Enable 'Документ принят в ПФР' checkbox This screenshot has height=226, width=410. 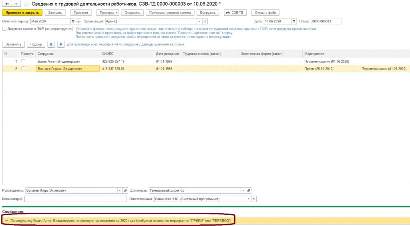coord(4,29)
